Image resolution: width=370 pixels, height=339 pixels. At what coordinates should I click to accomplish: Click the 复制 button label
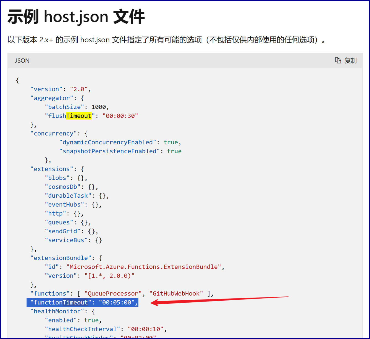click(x=350, y=60)
